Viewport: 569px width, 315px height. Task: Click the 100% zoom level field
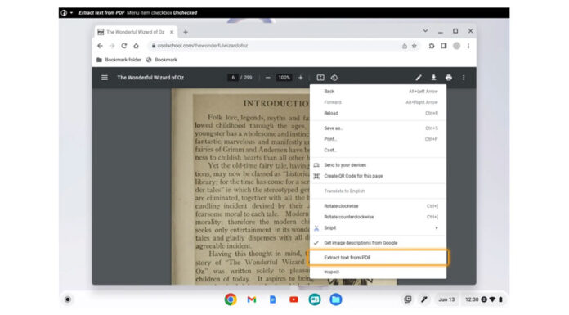click(x=284, y=78)
